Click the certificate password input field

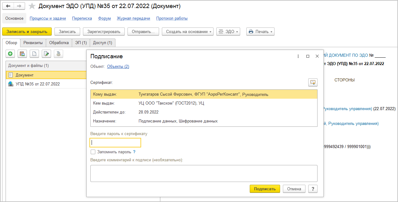coord(115,142)
